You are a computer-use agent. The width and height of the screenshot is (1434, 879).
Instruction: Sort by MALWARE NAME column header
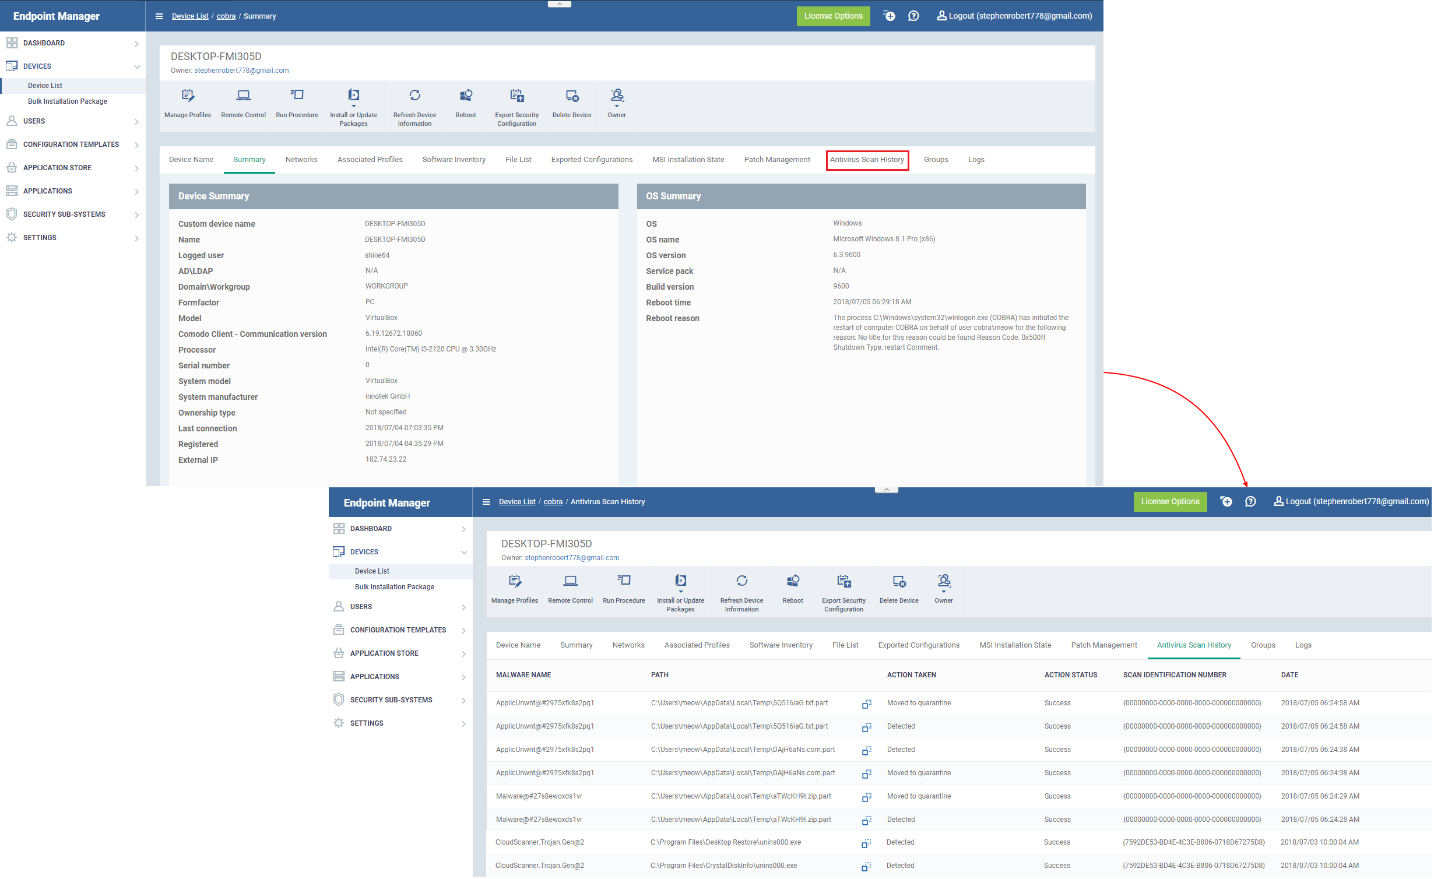coord(523,675)
